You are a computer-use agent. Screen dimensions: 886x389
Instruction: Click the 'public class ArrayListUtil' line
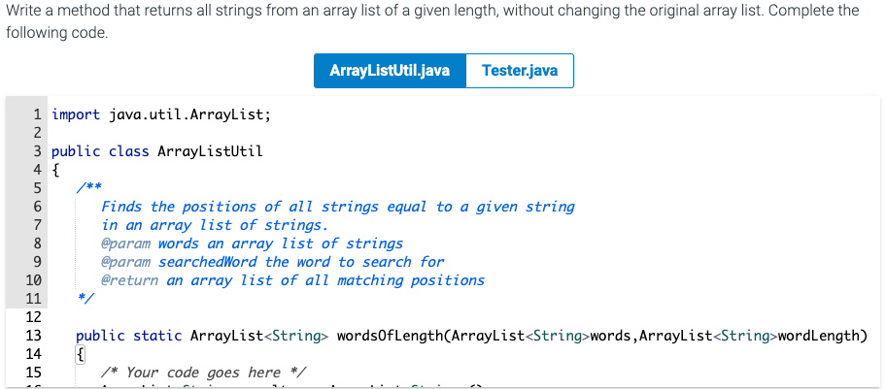(x=157, y=152)
